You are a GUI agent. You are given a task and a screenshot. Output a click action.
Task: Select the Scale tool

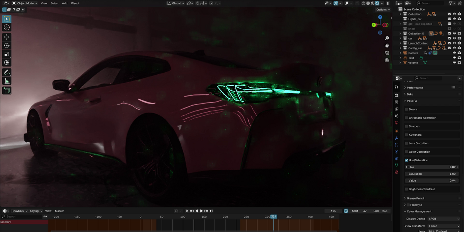click(7, 54)
